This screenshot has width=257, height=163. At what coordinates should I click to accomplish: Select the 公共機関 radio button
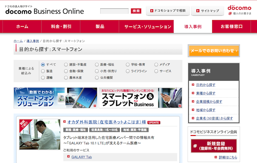coord(97,78)
